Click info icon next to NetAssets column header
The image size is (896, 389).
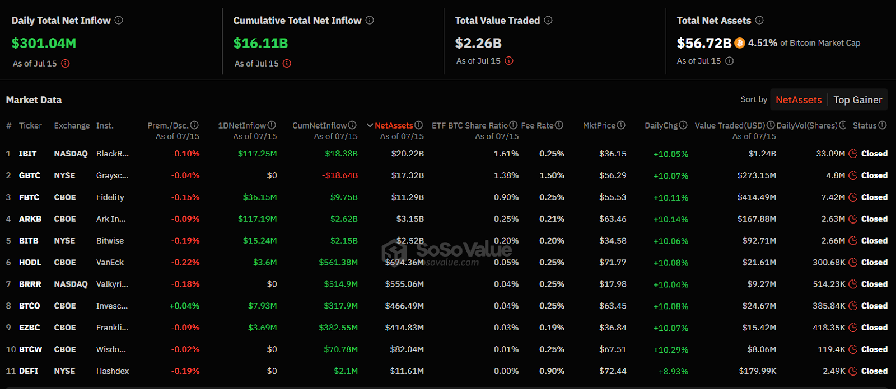pos(418,125)
